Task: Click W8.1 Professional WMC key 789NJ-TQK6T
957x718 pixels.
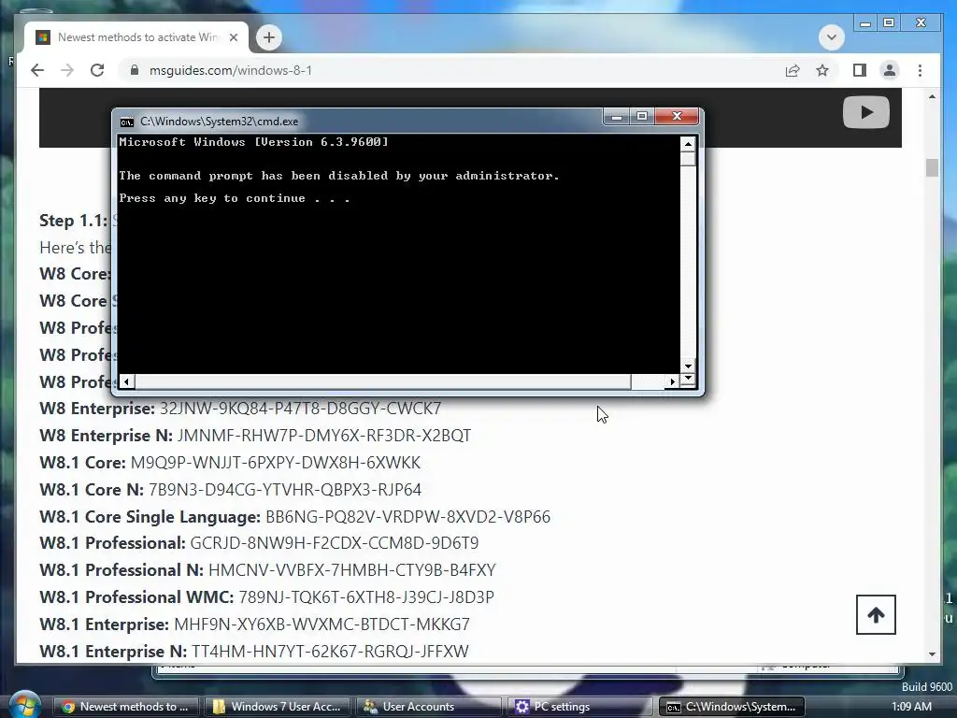Action: 366,597
